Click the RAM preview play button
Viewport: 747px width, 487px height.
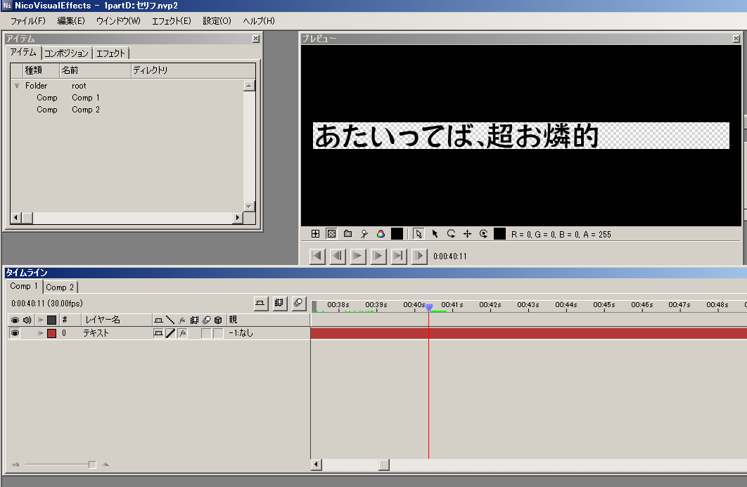(419, 256)
